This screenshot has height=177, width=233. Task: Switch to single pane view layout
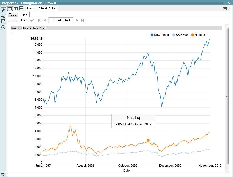coord(10,8)
